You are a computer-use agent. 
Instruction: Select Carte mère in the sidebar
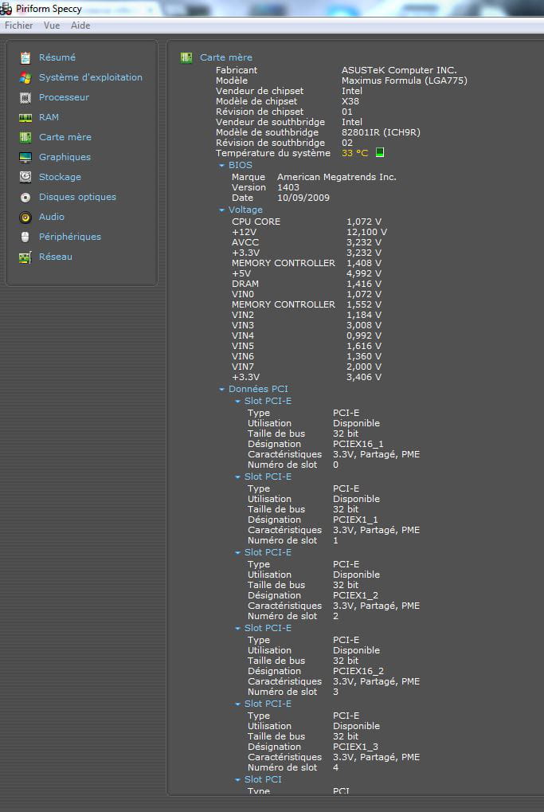[65, 137]
